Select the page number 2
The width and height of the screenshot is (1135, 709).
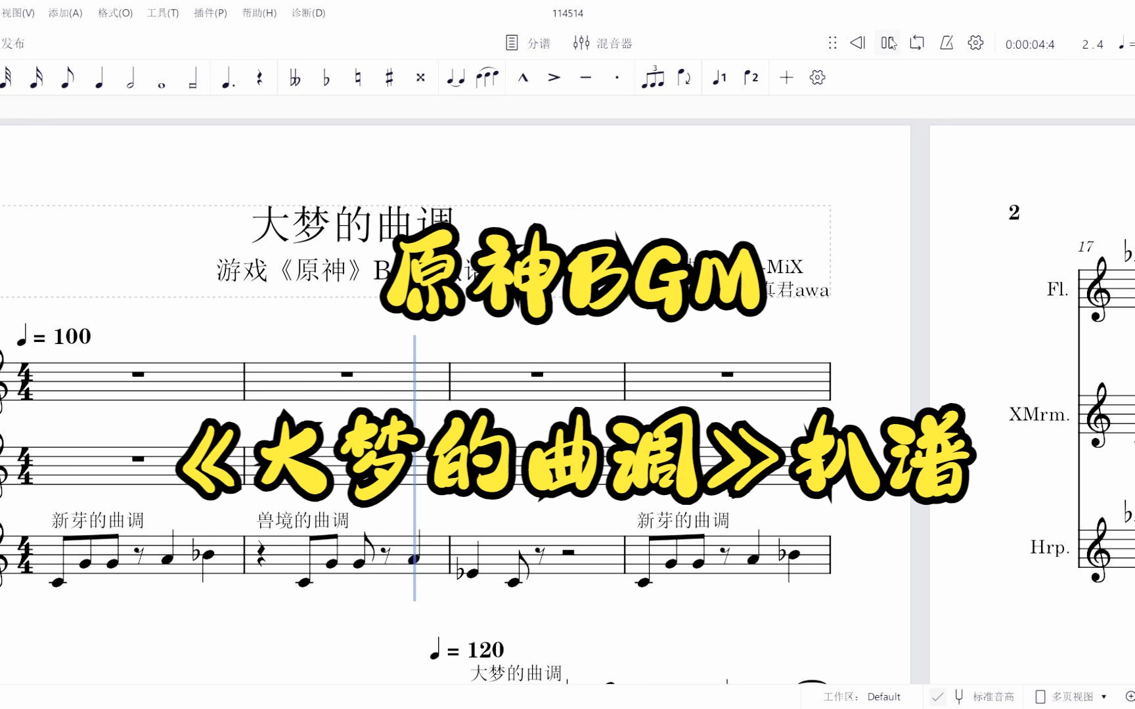(1014, 212)
